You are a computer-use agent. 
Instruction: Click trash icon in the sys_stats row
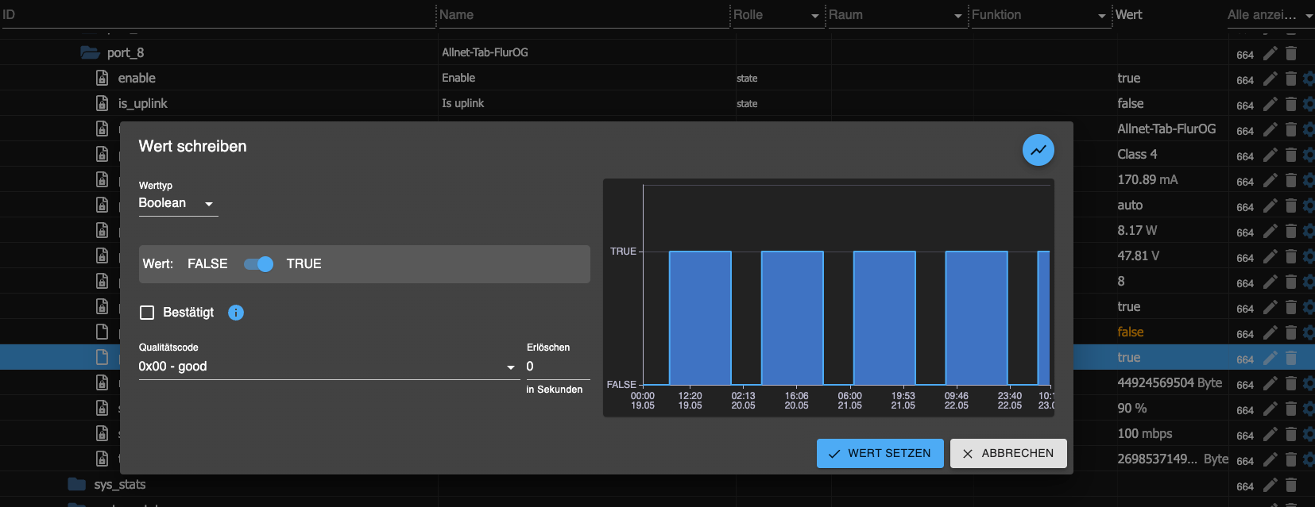pos(1290,485)
